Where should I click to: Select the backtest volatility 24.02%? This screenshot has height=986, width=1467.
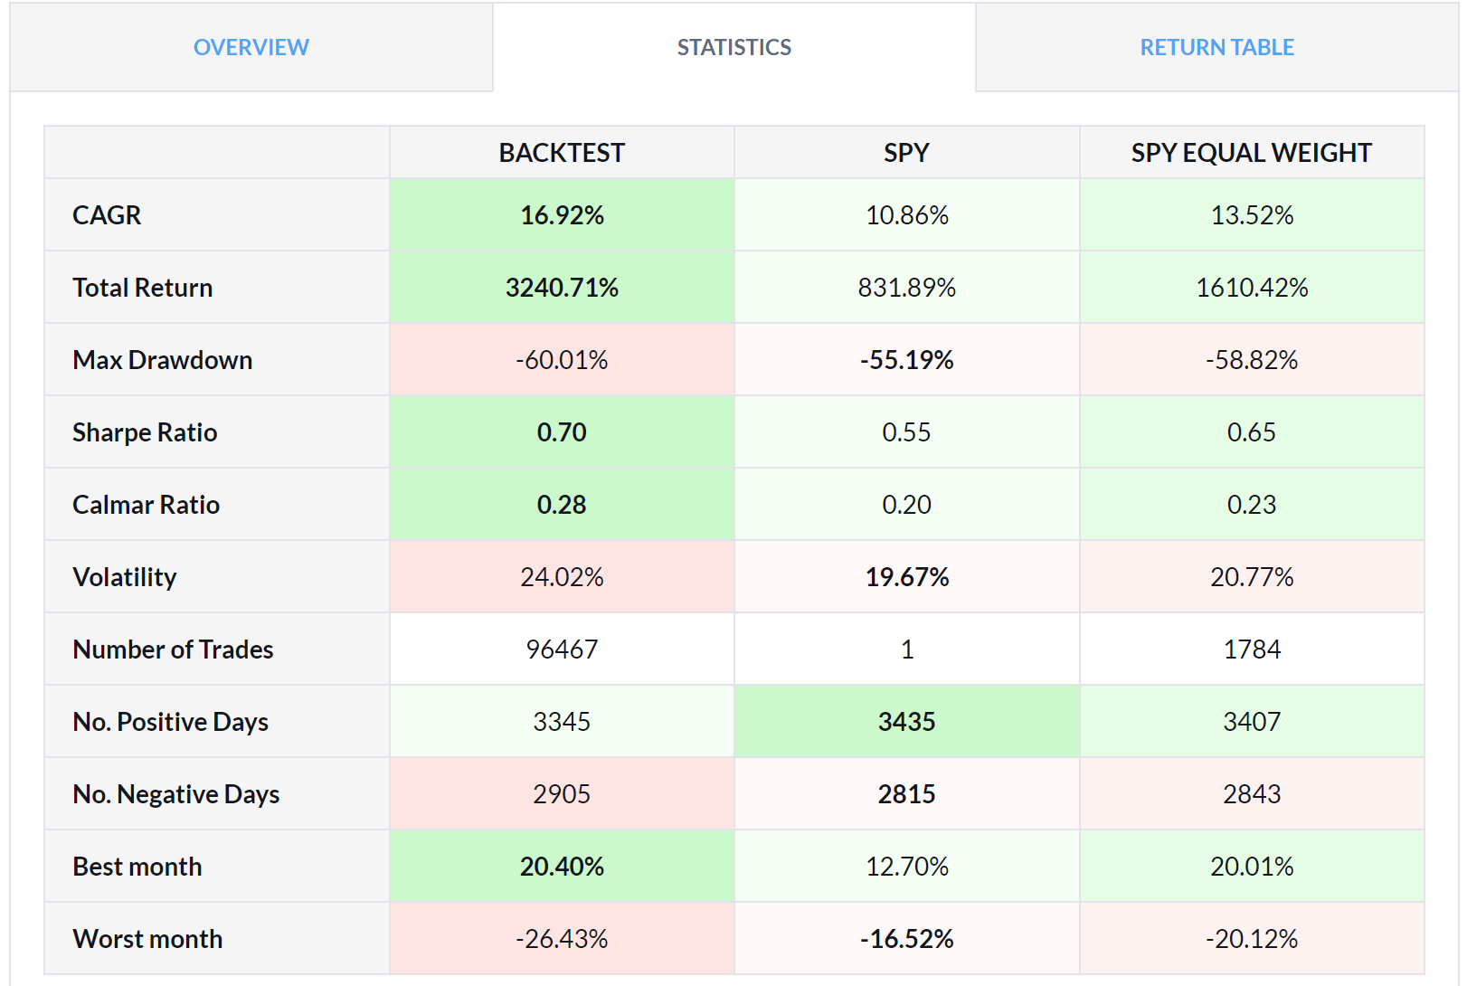click(x=562, y=577)
